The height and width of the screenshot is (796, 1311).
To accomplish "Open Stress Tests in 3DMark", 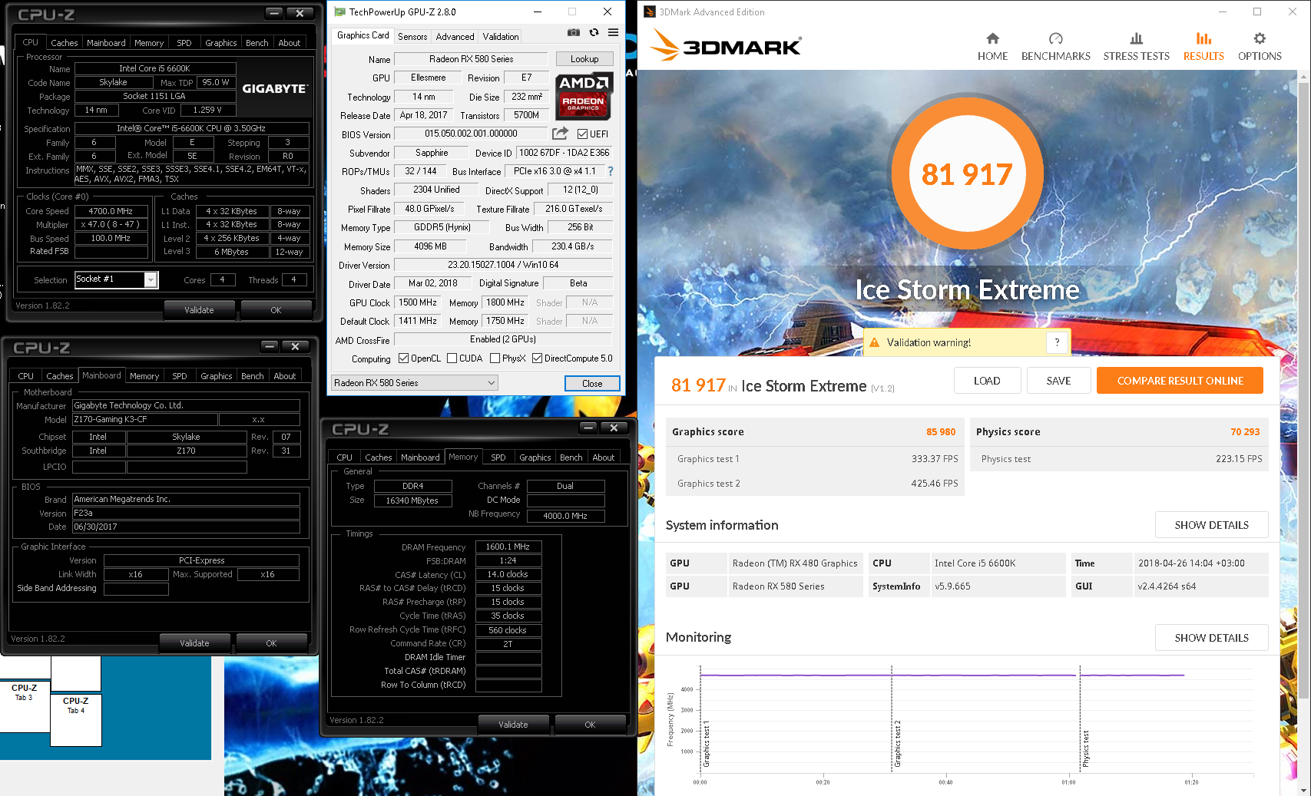I will point(1136,47).
